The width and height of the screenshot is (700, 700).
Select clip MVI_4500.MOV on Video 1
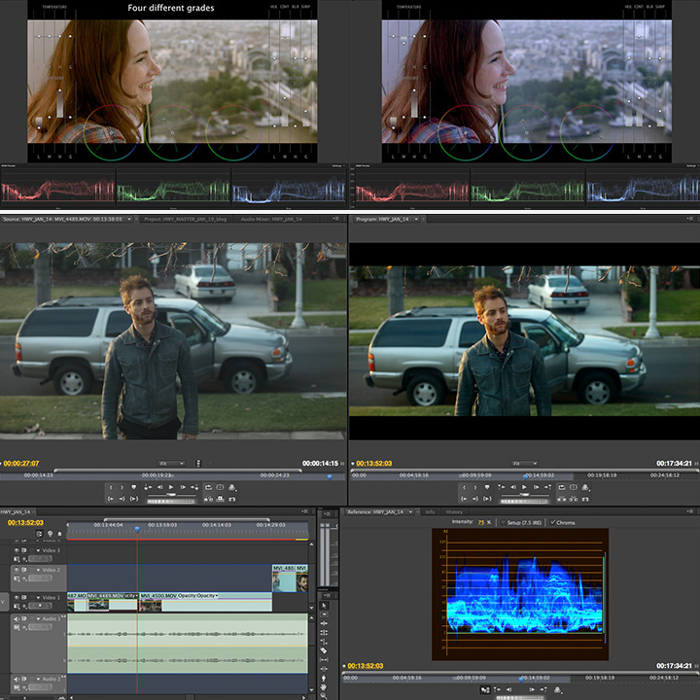point(206,602)
